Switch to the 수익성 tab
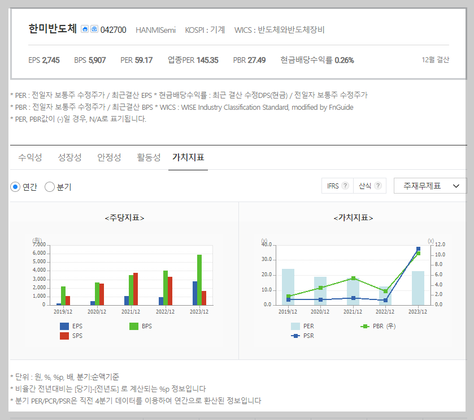This screenshot has width=474, height=420. pyautogui.click(x=31, y=158)
